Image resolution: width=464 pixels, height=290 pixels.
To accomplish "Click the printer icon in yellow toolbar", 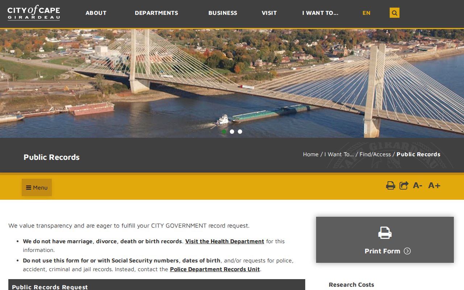I will 390,186.
